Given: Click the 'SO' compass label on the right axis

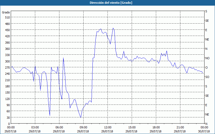Looking at the screenshot, I should coord(207,77).
